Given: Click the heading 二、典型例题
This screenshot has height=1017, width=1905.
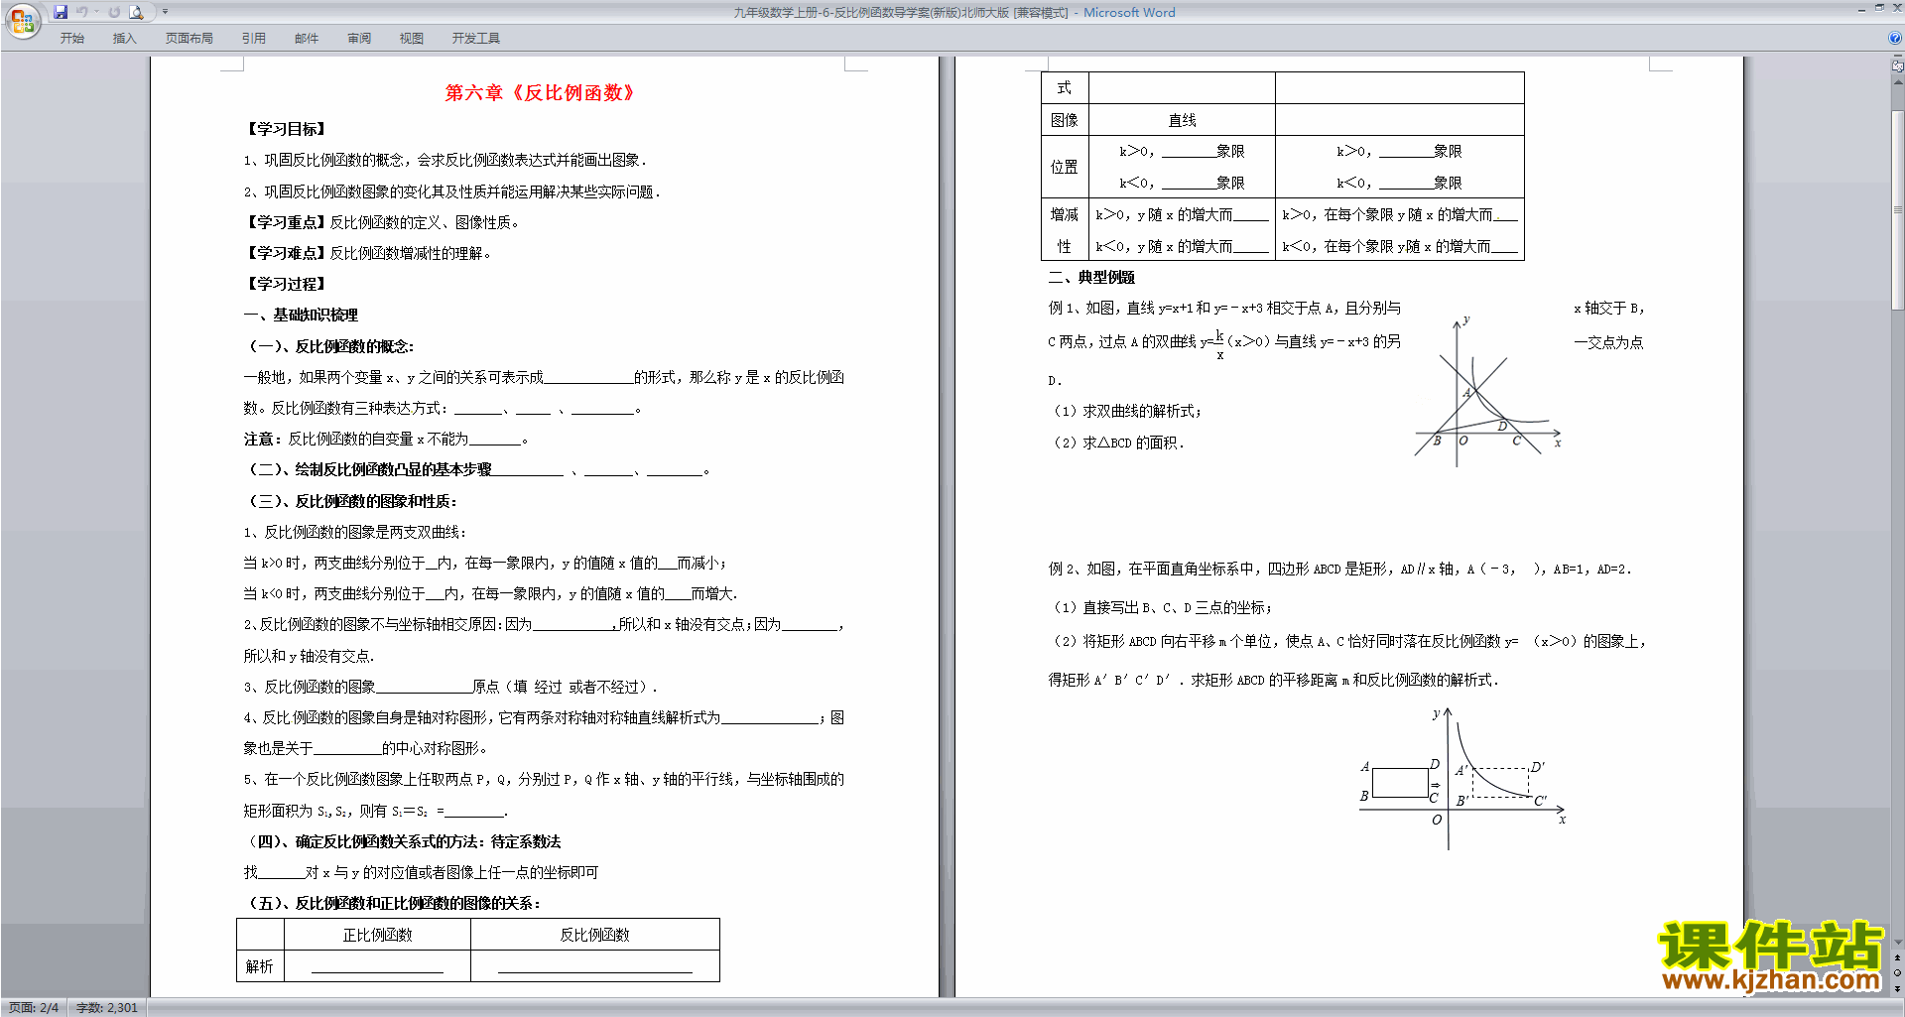Looking at the screenshot, I should 1091,277.
